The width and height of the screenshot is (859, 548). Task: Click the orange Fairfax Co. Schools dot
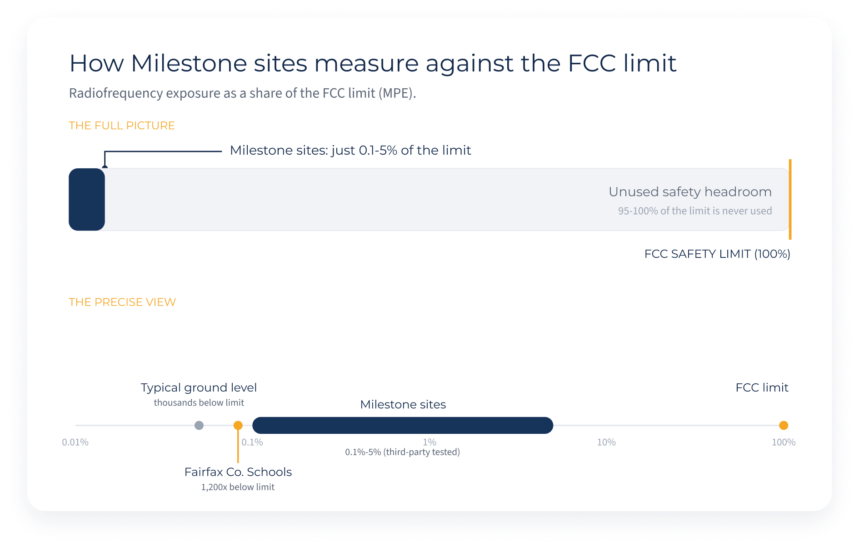click(x=238, y=425)
